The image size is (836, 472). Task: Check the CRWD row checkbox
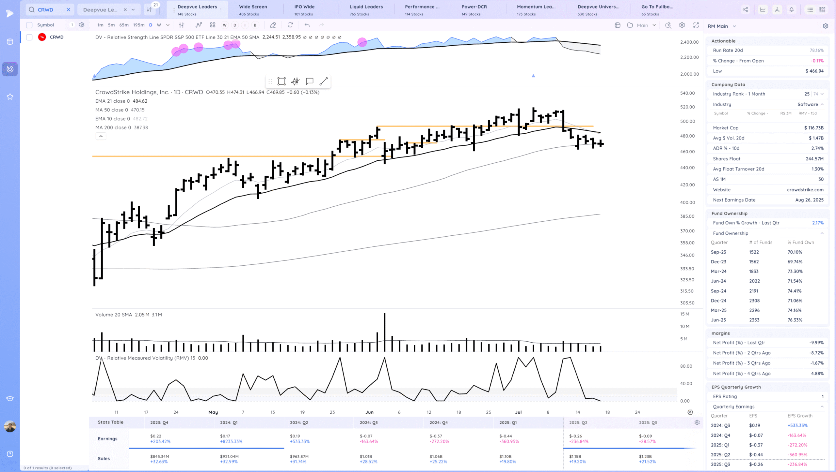(29, 37)
